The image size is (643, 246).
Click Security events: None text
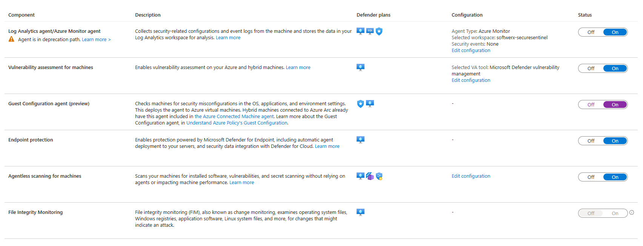(x=475, y=44)
